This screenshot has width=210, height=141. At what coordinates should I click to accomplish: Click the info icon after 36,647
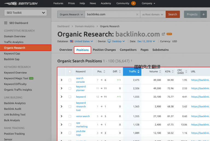coord(132,61)
